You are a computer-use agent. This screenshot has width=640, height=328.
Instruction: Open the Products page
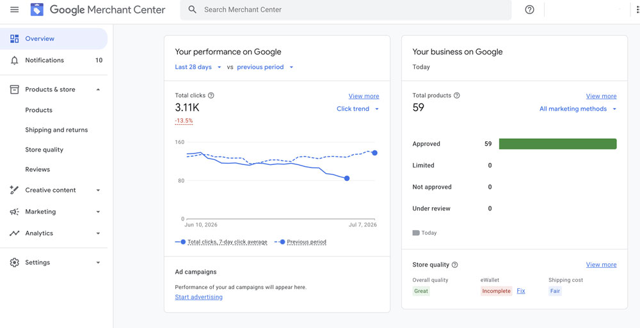coord(39,110)
